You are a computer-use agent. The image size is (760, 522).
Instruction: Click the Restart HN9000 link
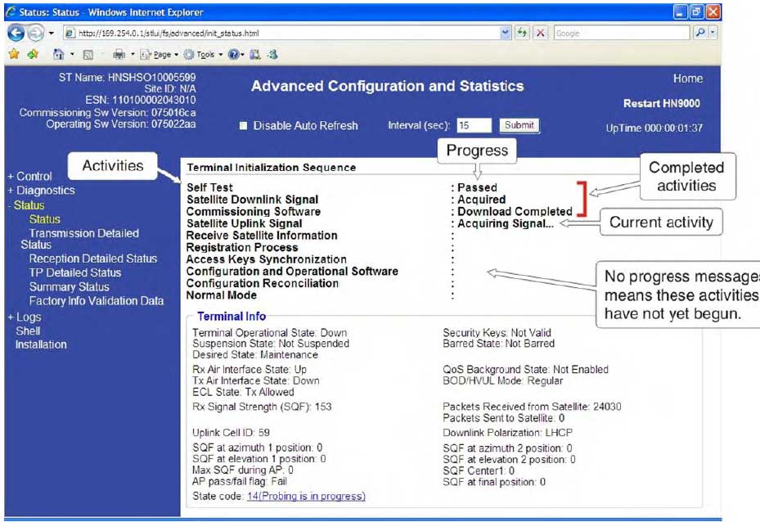pos(662,104)
